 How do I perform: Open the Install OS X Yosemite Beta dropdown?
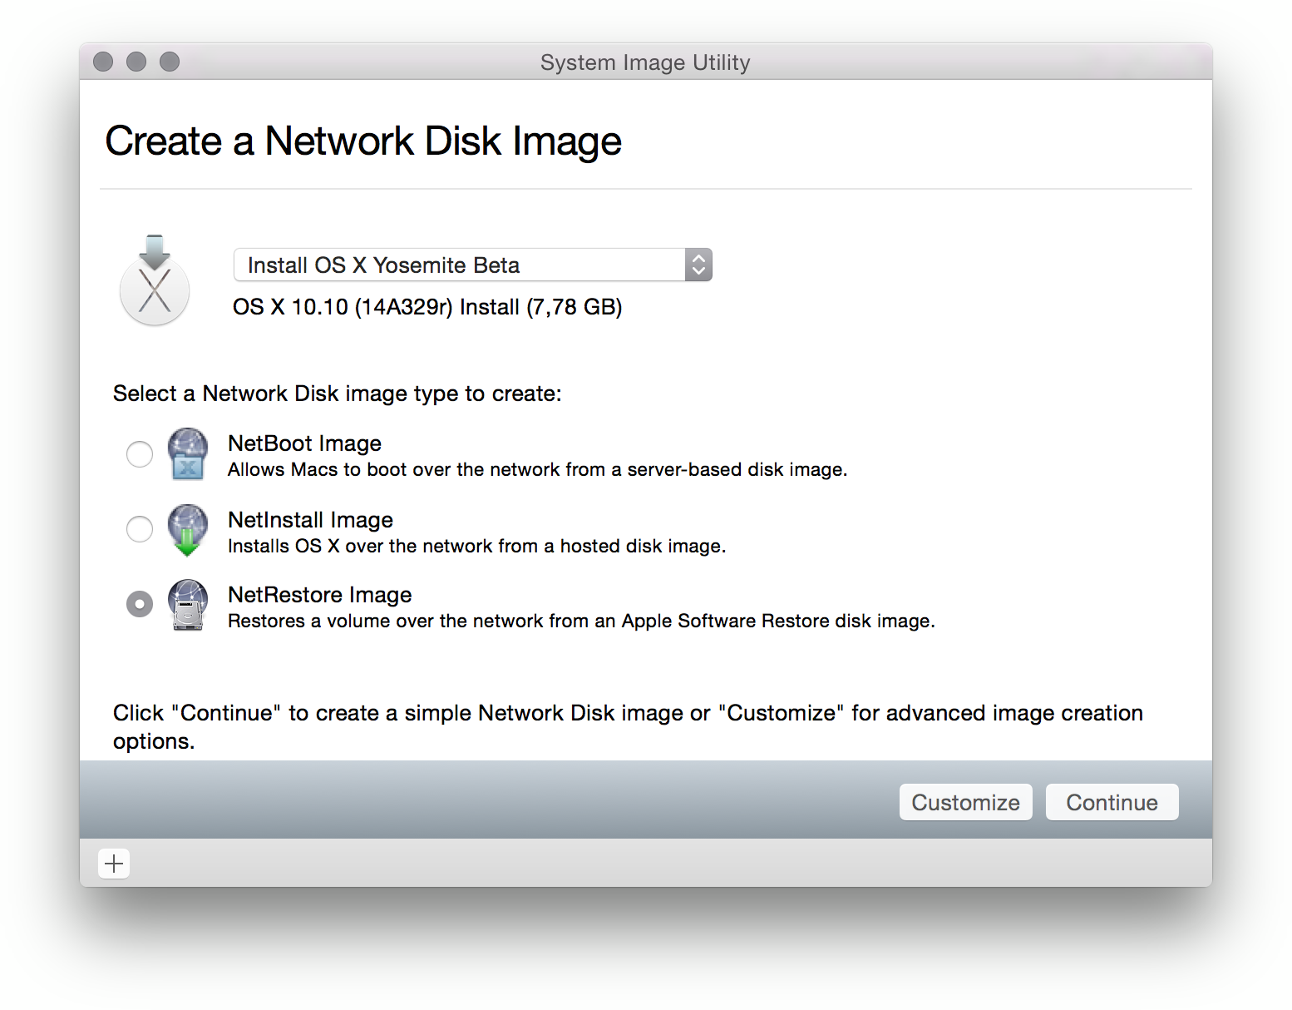pyautogui.click(x=472, y=265)
